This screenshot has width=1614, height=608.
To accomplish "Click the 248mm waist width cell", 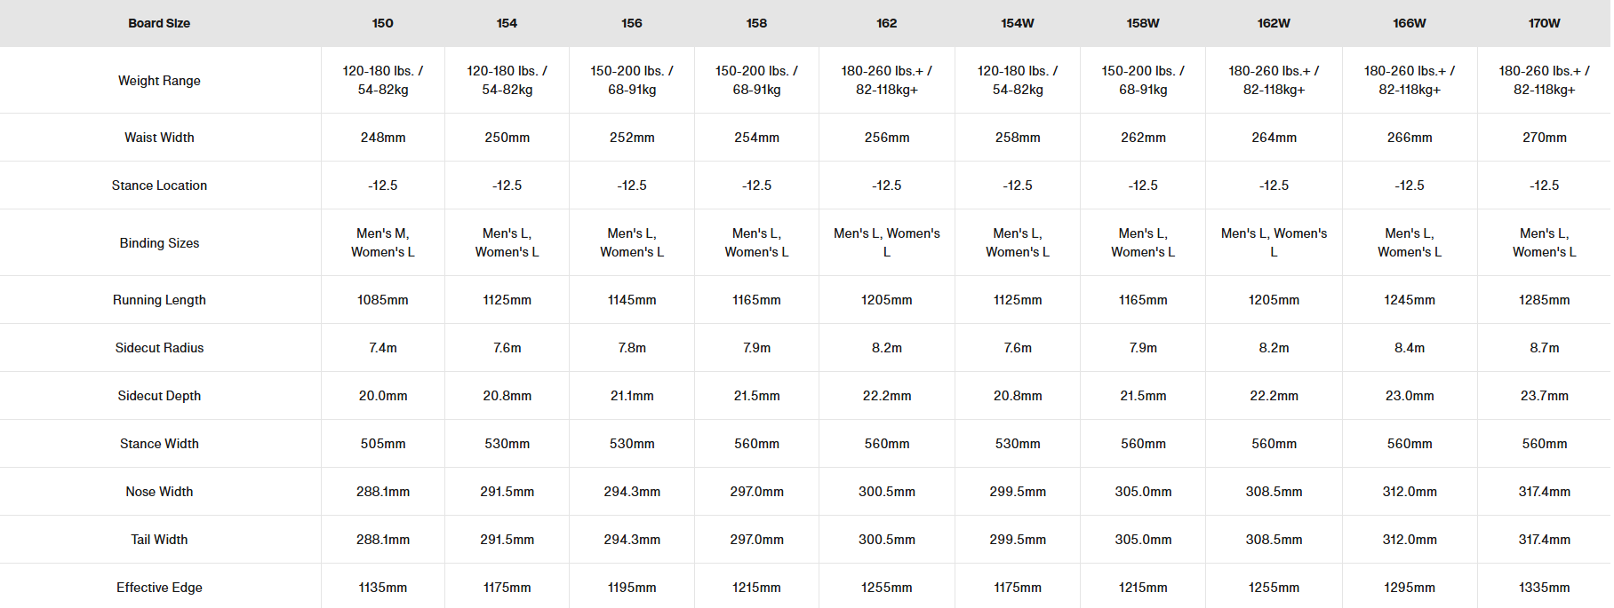I will [383, 138].
